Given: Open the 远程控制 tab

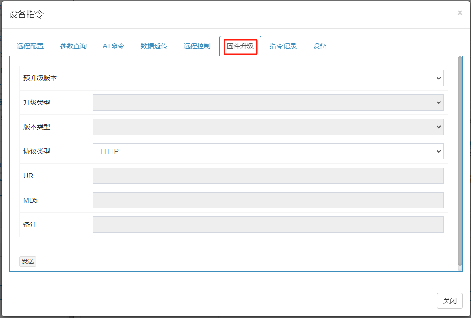Looking at the screenshot, I should (197, 46).
